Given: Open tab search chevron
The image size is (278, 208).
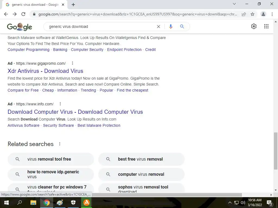Looking at the screenshot, I should [x=234, y=4].
